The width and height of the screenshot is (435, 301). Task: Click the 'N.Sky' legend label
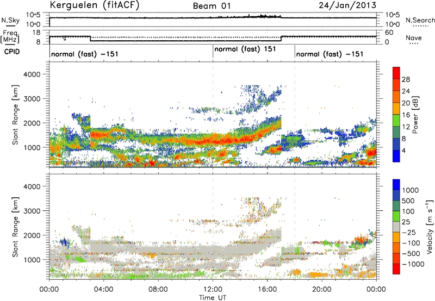(x=10, y=20)
